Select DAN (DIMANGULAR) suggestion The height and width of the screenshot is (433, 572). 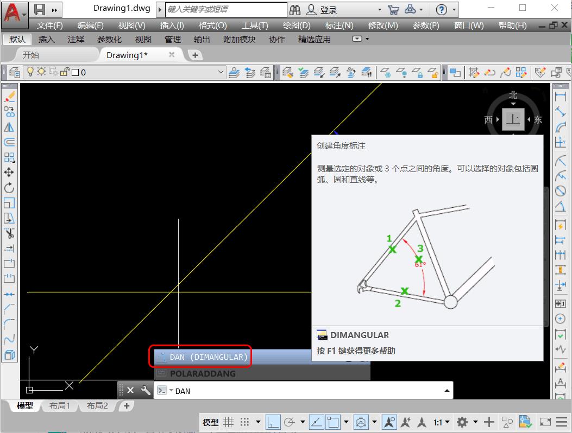[x=209, y=357]
